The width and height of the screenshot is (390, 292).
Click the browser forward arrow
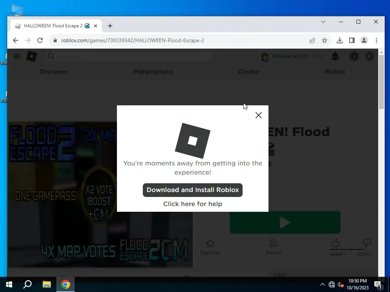pos(27,40)
